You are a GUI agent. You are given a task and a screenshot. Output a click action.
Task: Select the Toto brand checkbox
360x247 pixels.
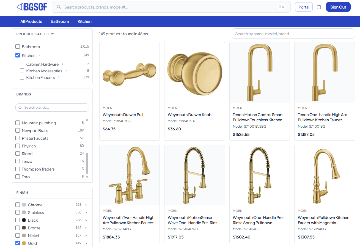tap(18, 177)
